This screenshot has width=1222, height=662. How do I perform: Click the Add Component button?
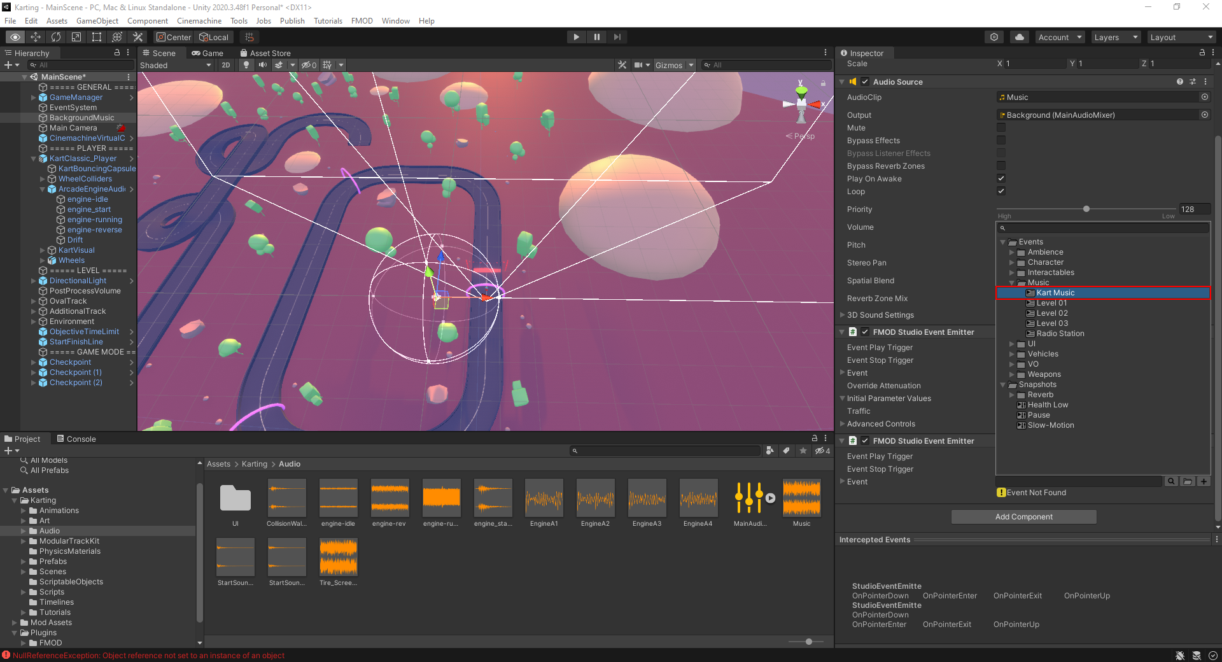pyautogui.click(x=1023, y=516)
